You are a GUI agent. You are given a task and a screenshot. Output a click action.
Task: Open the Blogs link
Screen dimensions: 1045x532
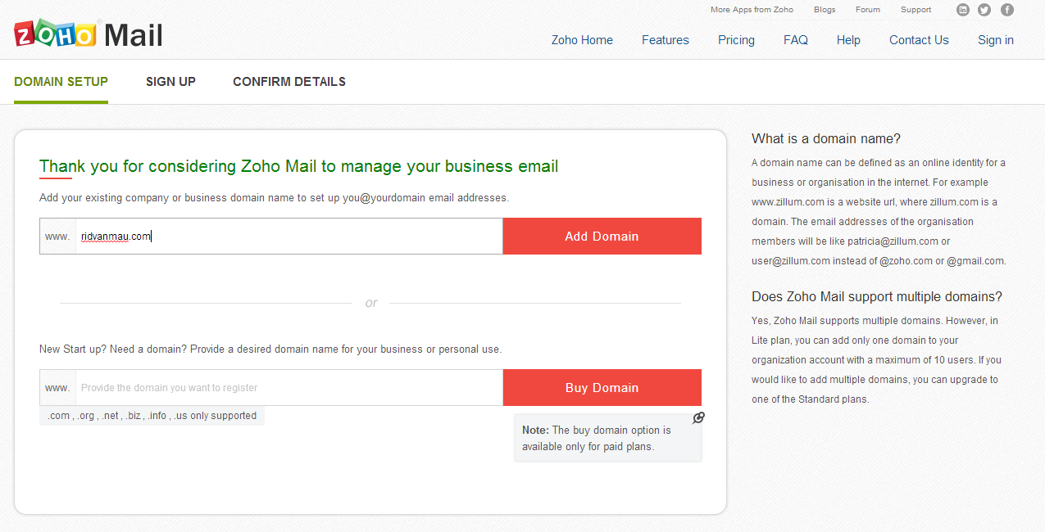tap(825, 10)
